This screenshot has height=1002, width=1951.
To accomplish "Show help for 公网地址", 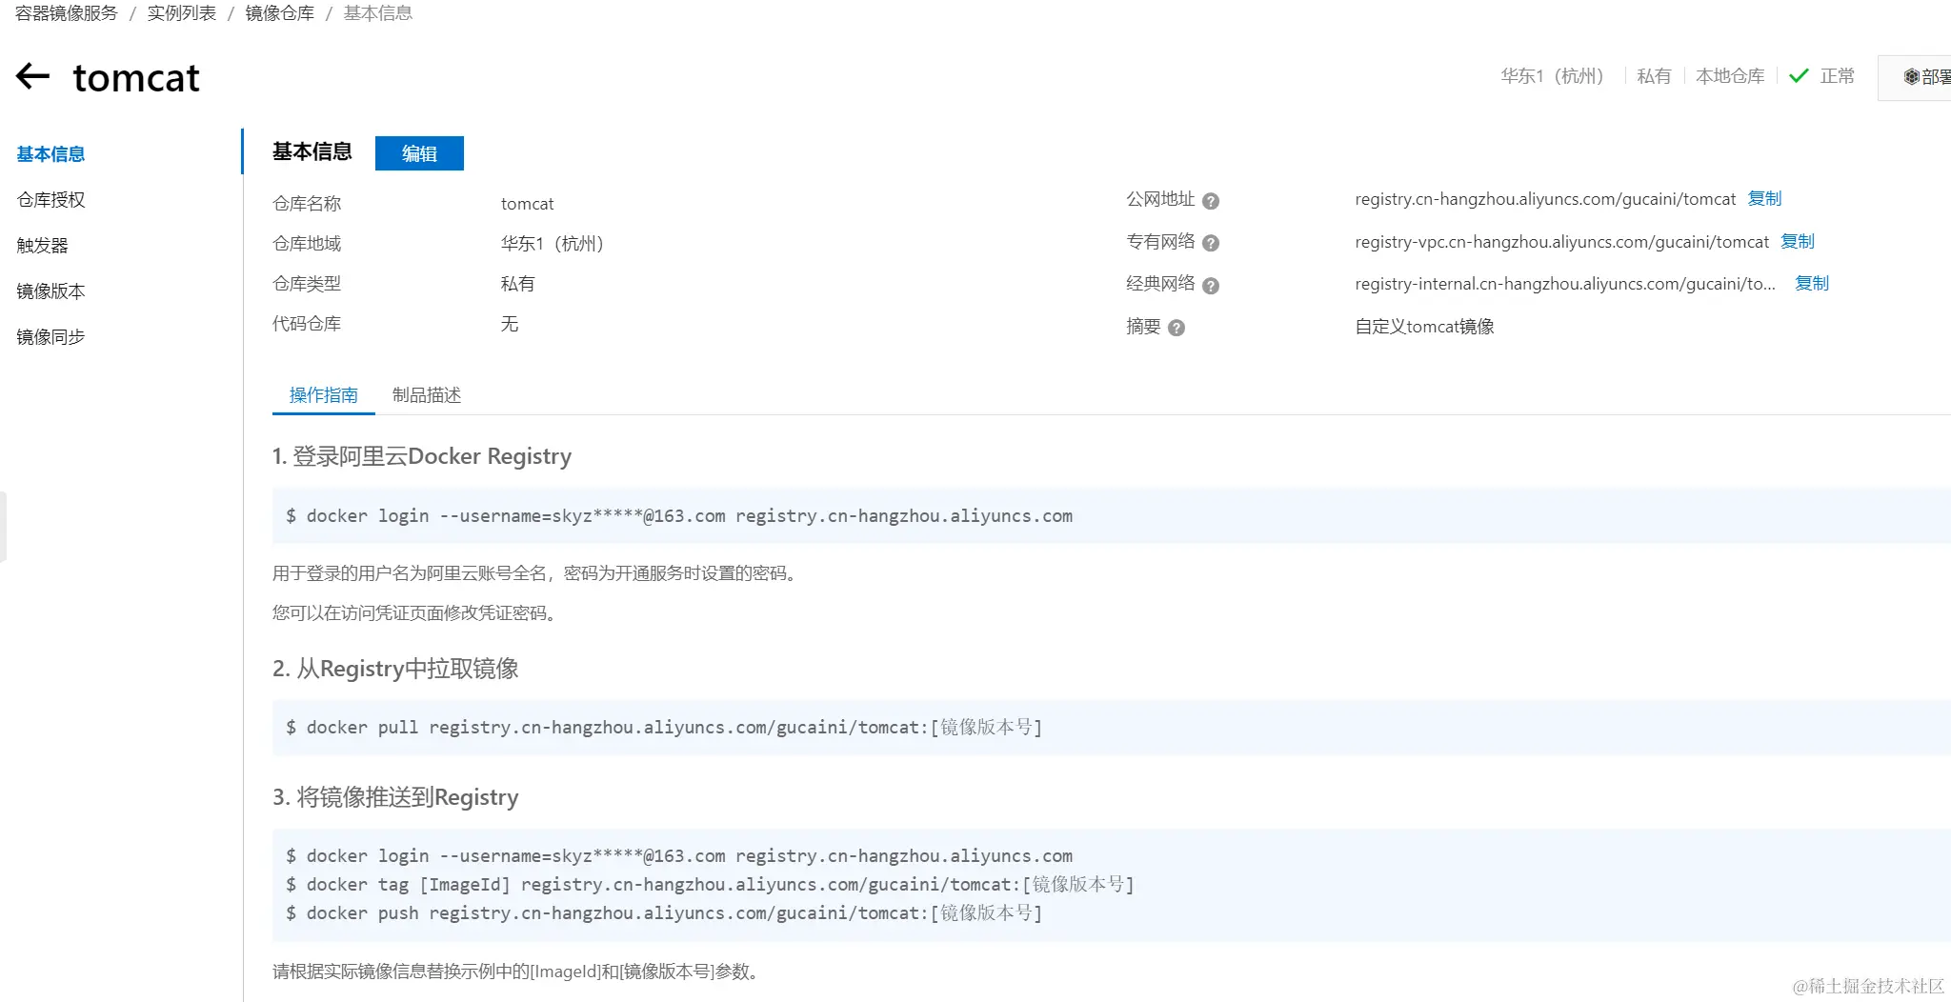I will 1211,201.
